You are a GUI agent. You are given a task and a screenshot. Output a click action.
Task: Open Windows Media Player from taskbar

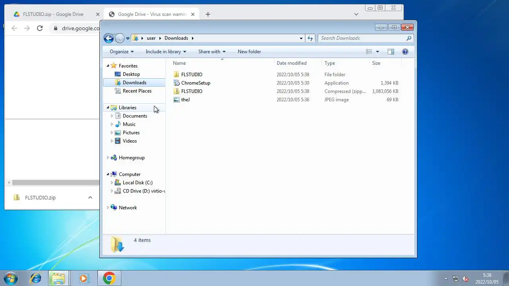point(84,278)
